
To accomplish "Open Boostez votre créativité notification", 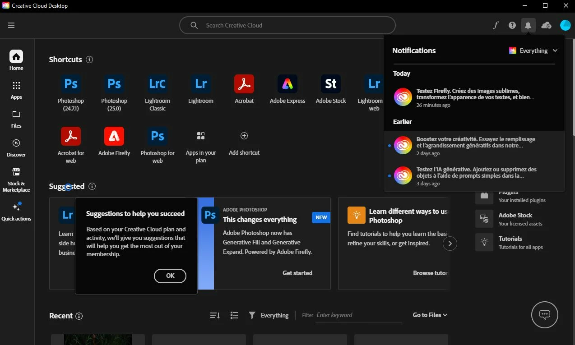I will pyautogui.click(x=474, y=146).
